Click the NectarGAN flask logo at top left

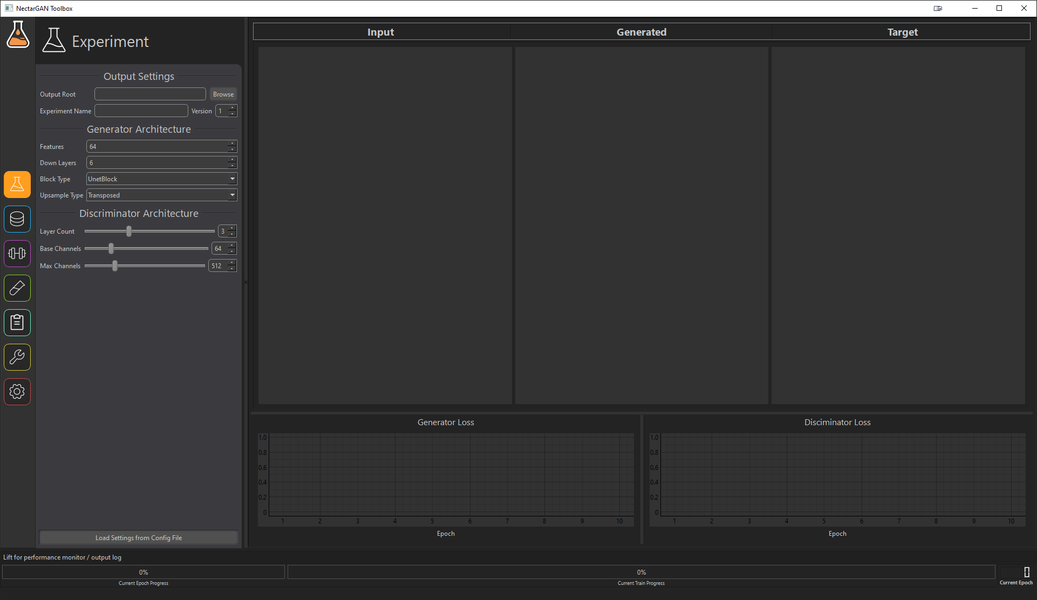(x=18, y=35)
